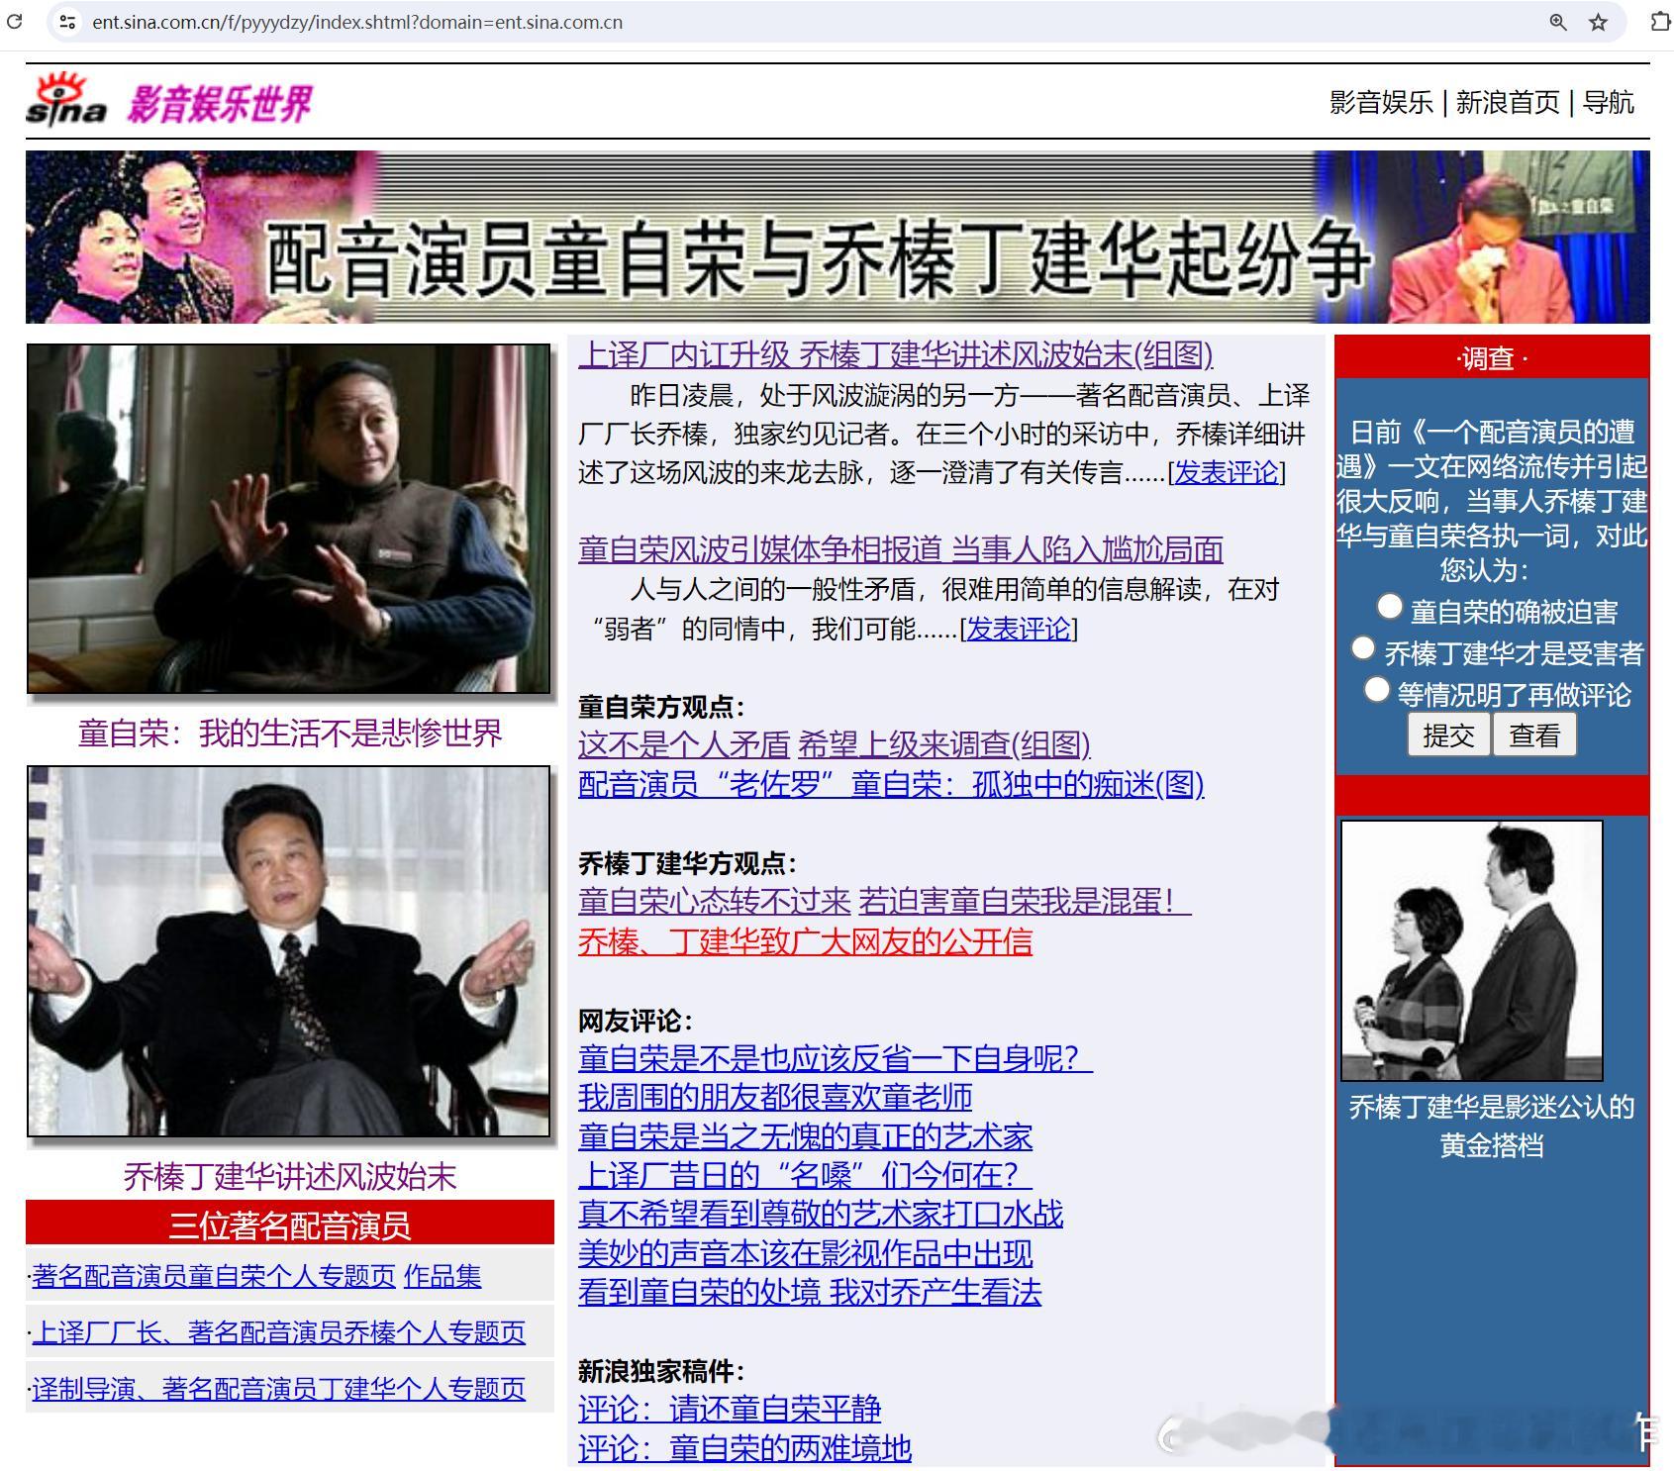
Task: Click the 新浪独家稿件 heading
Action: coord(661,1371)
